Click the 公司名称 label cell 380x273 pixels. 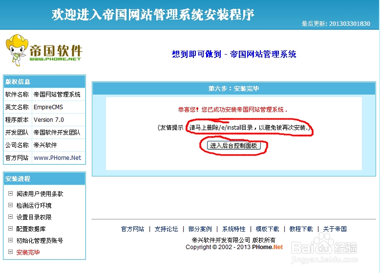[x=18, y=145]
